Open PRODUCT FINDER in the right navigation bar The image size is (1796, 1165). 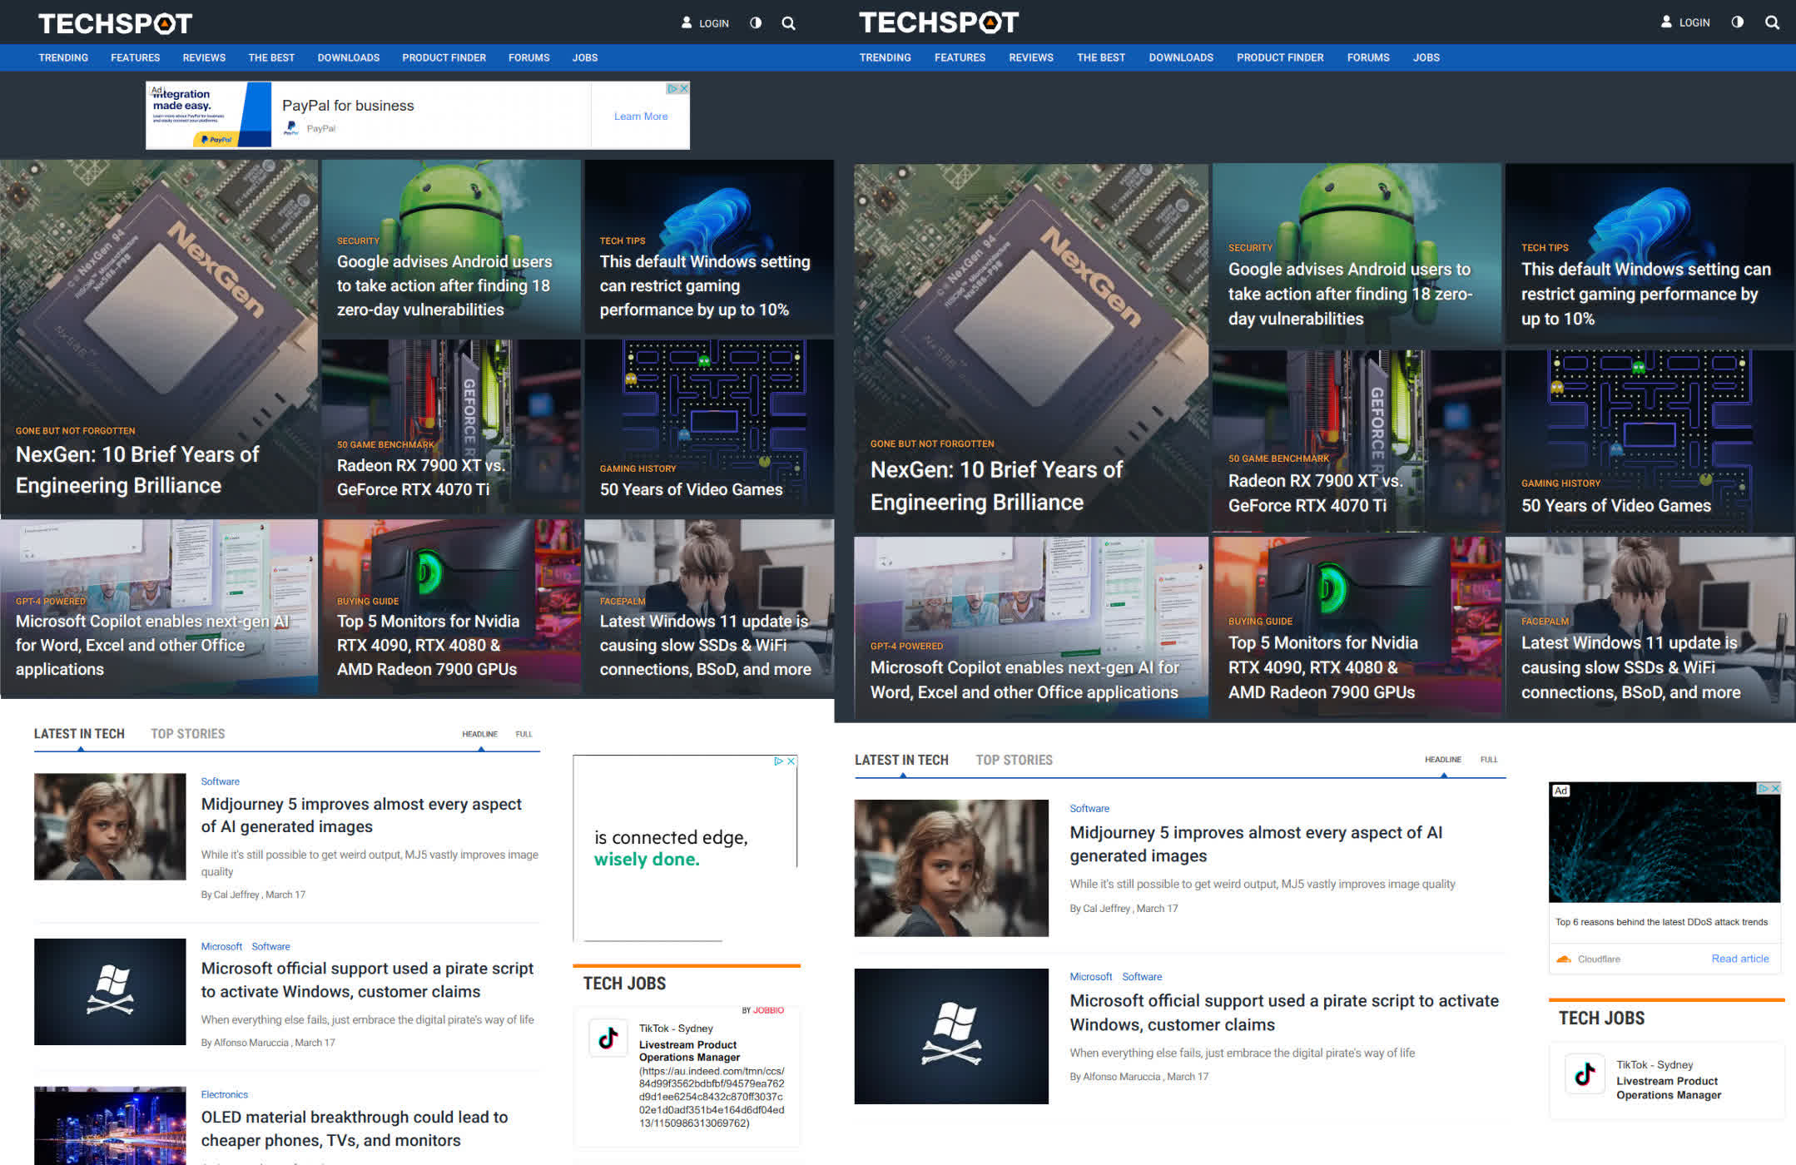pos(1279,57)
